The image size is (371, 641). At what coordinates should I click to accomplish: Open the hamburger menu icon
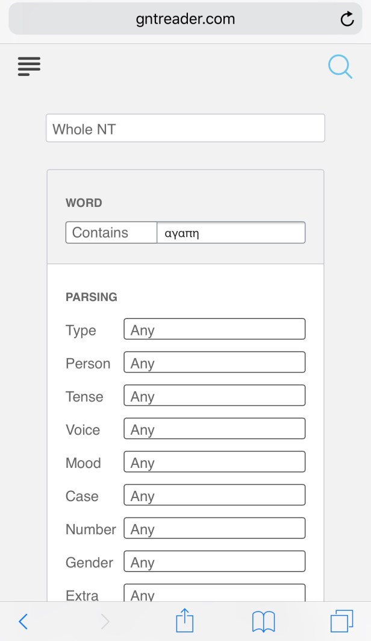(29, 66)
